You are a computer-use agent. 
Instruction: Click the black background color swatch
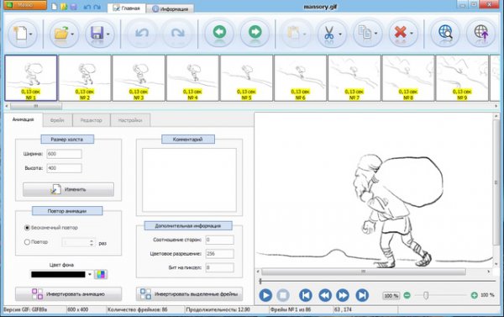[58, 274]
